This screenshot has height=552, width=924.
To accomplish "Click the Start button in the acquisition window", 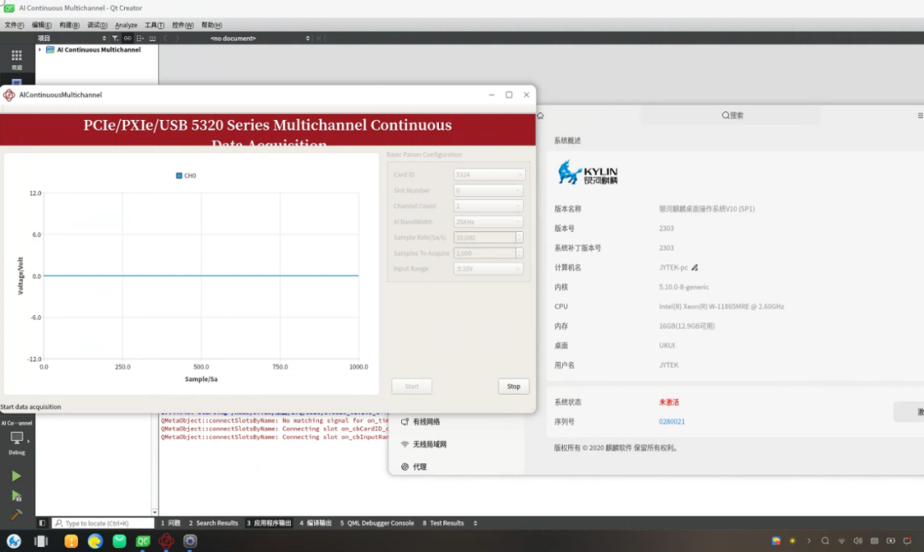I will (x=412, y=386).
